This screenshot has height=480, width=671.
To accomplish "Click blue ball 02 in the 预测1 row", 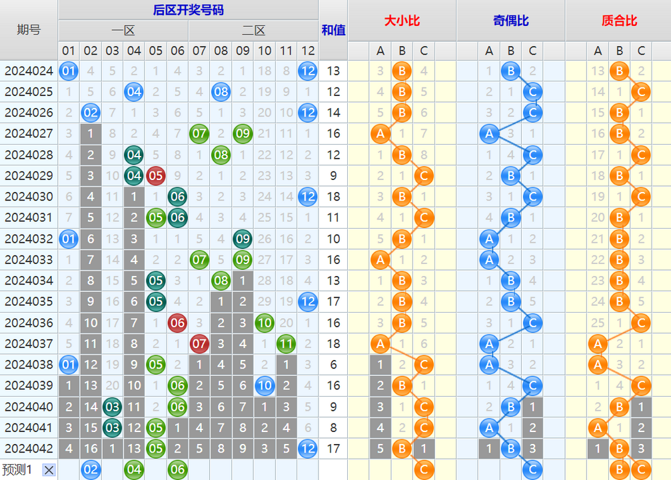I will click(91, 470).
